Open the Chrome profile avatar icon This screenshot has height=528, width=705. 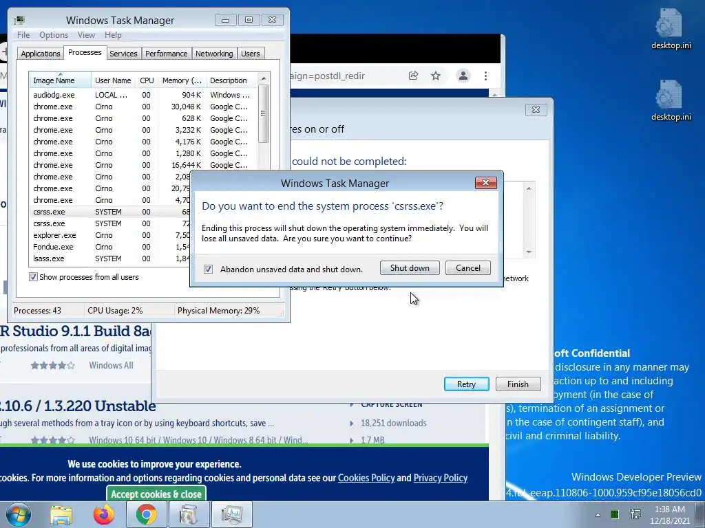[463, 76]
